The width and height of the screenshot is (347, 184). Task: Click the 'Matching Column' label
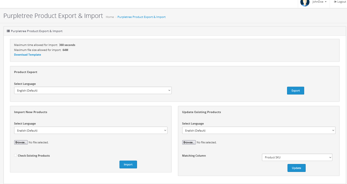pos(194,155)
